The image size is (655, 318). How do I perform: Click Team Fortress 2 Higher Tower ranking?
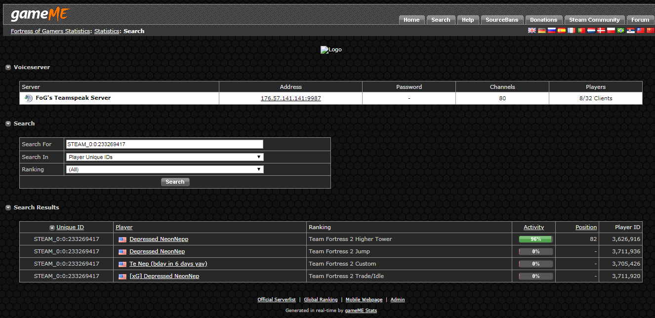point(350,239)
